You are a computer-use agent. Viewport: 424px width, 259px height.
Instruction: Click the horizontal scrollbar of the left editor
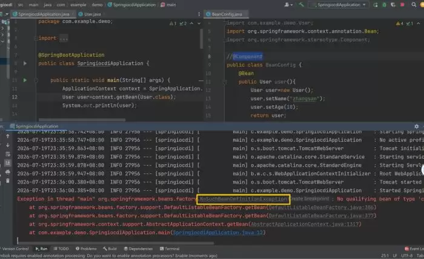pos(82,120)
